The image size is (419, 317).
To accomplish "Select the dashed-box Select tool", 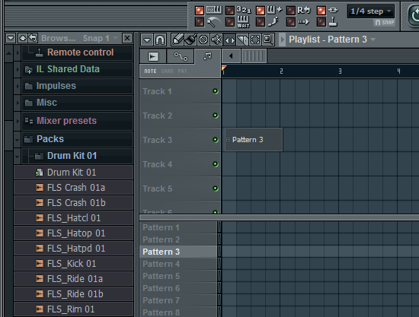I will (x=255, y=40).
